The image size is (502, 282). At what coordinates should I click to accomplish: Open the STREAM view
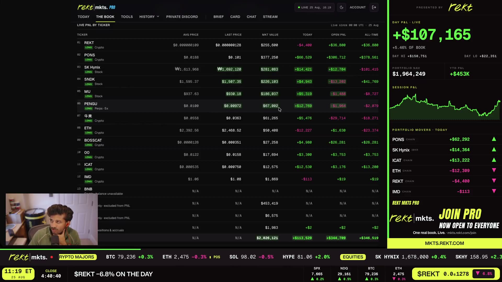pyautogui.click(x=270, y=17)
